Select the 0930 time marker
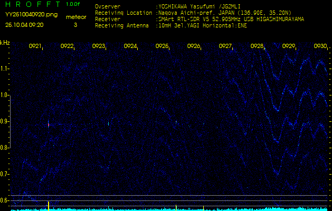 320,46
